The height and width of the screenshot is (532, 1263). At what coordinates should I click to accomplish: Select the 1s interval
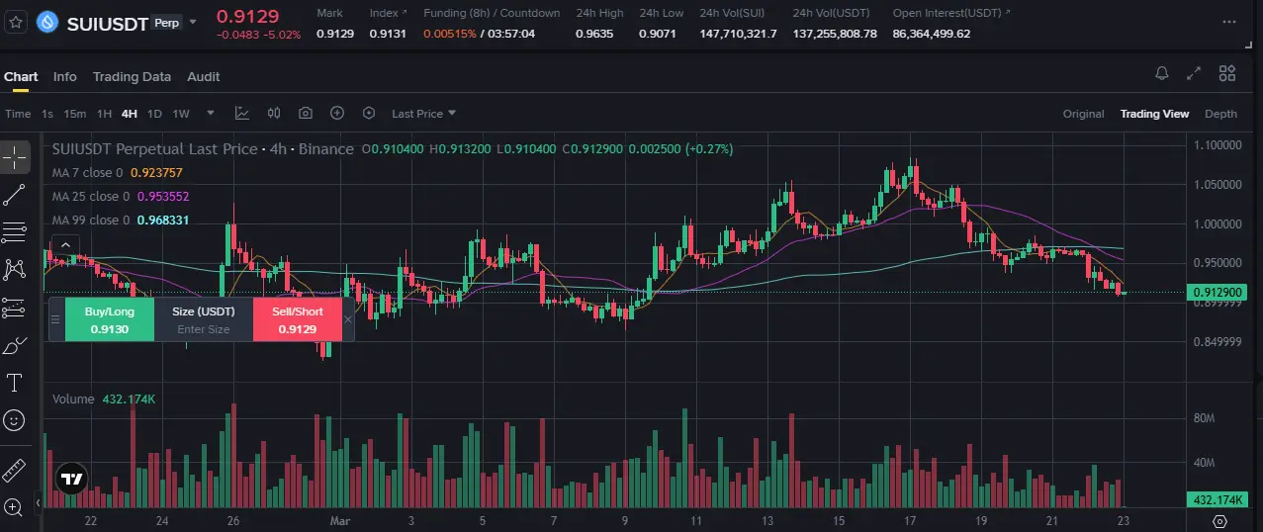point(47,114)
